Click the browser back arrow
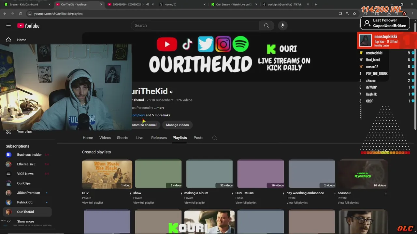 tap(5, 14)
